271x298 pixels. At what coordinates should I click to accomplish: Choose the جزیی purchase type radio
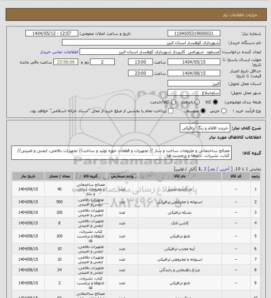click(224, 111)
